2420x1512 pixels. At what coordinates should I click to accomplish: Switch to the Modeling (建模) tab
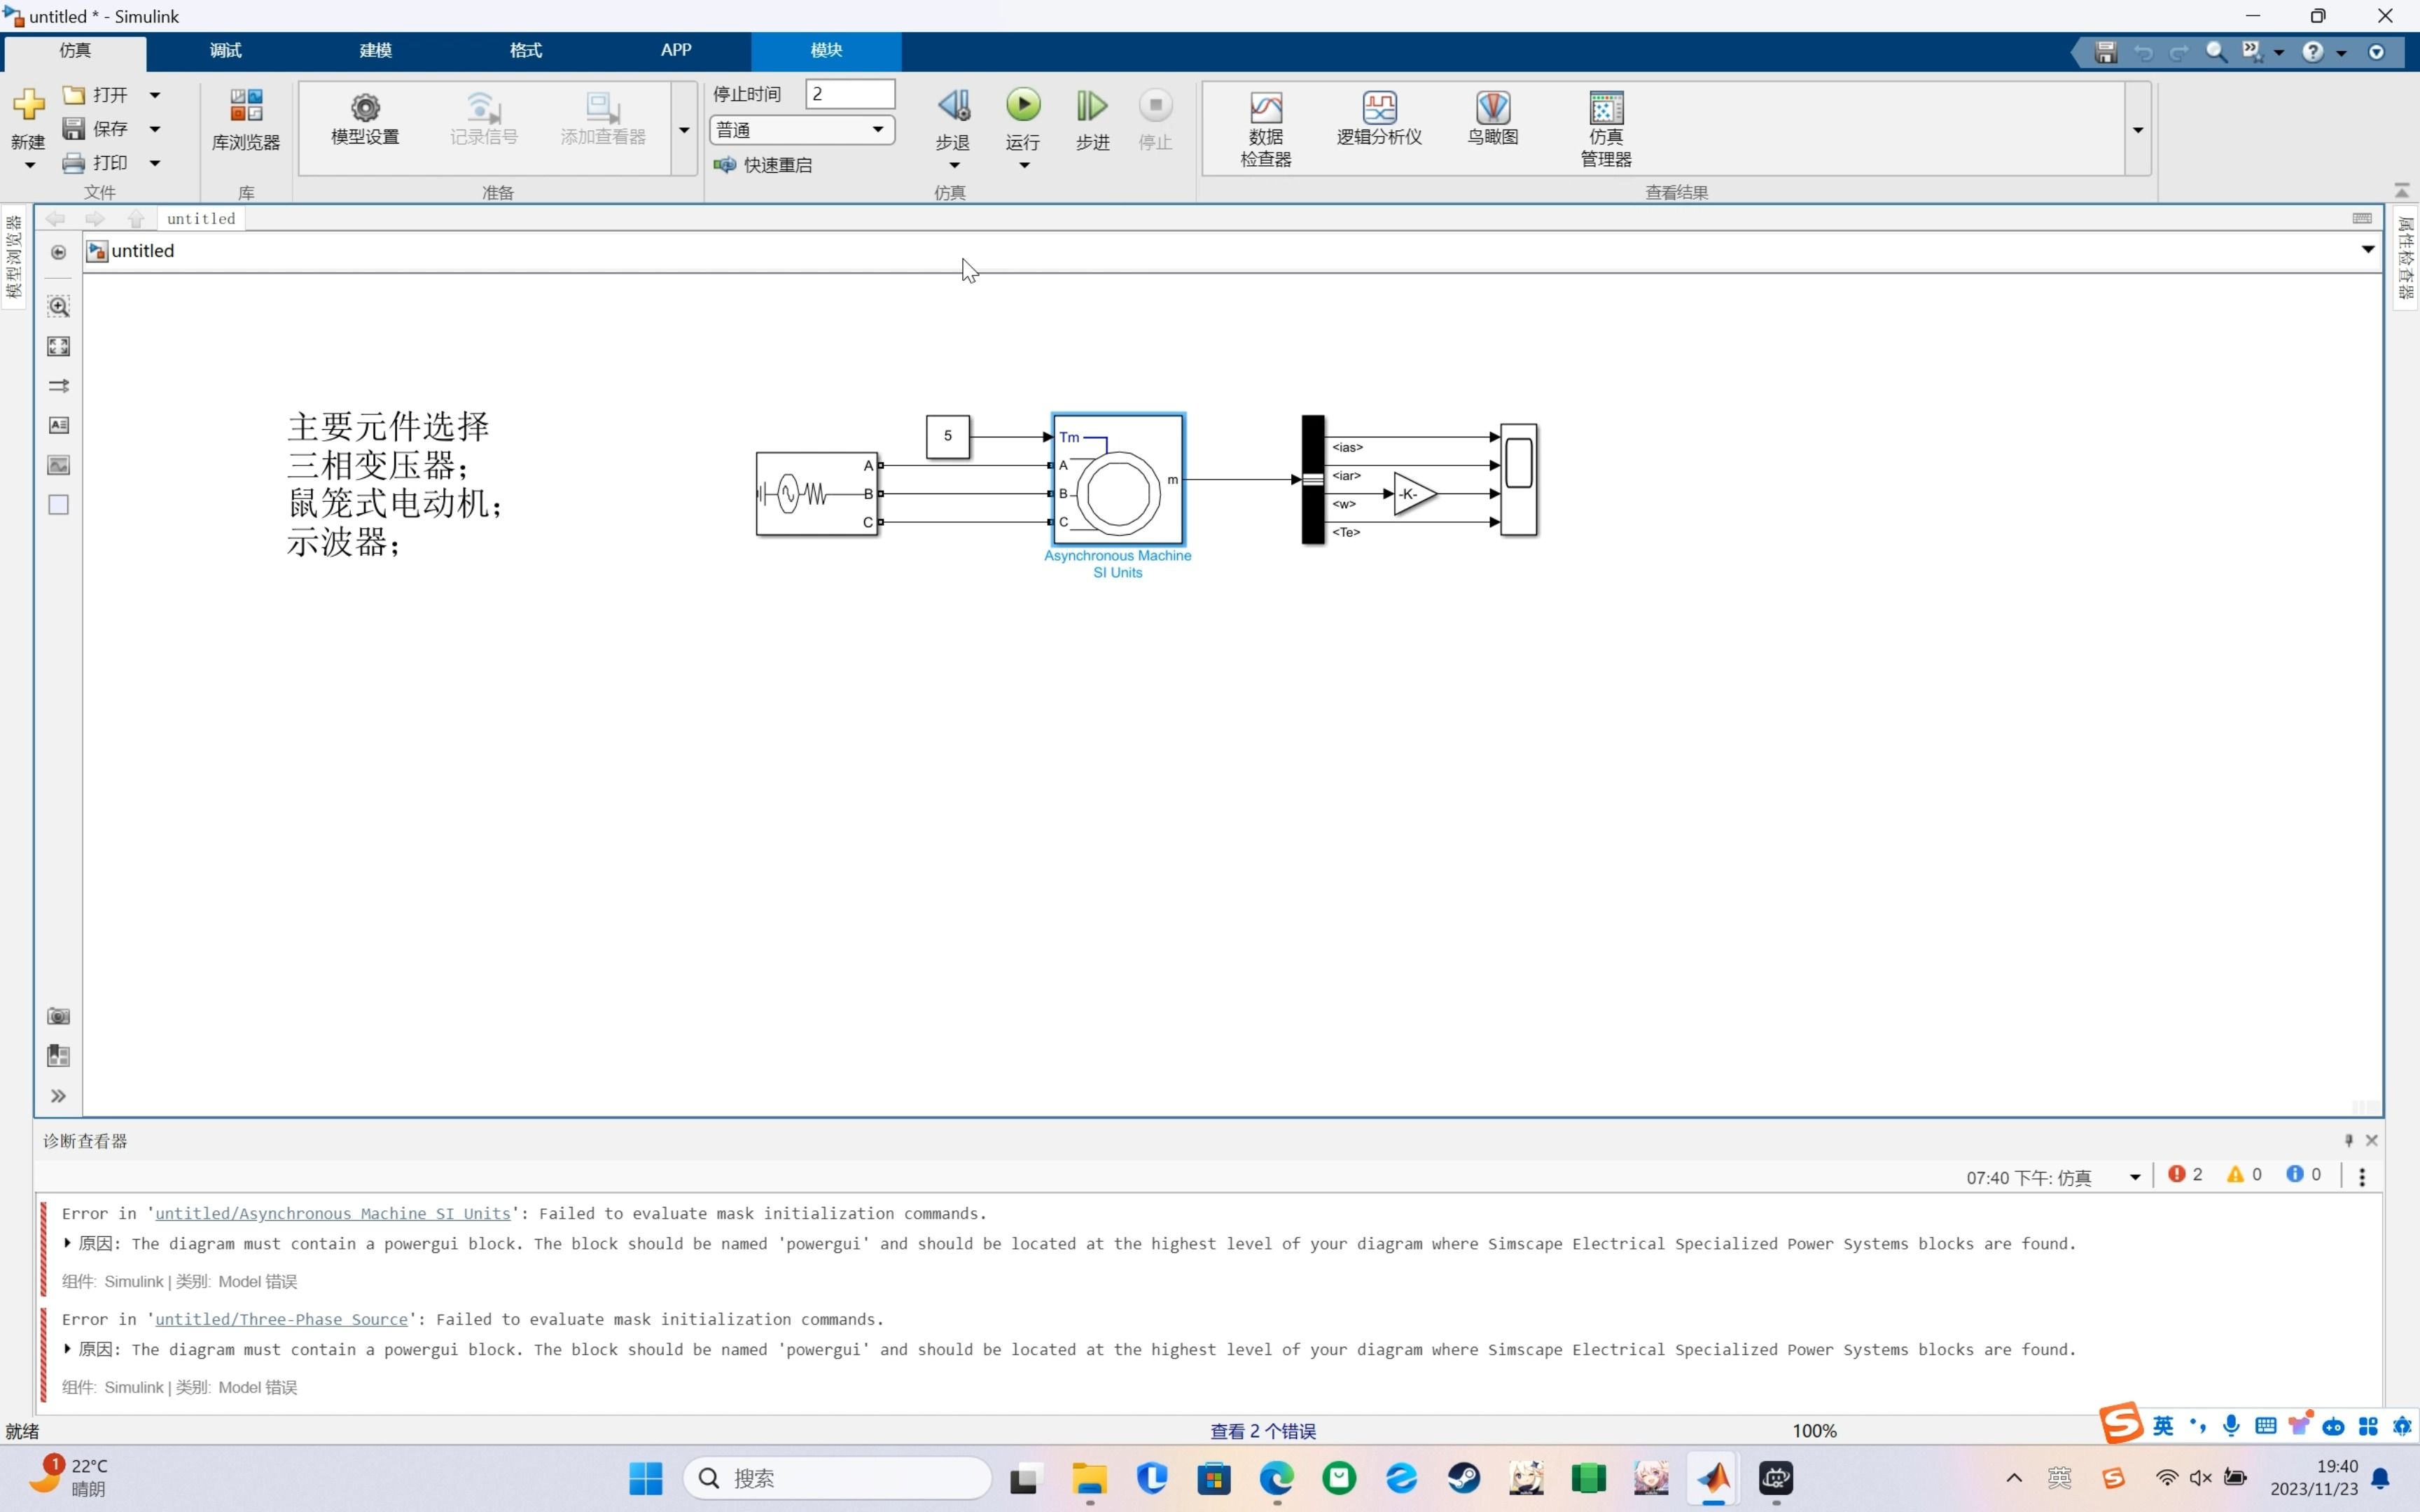click(x=375, y=50)
